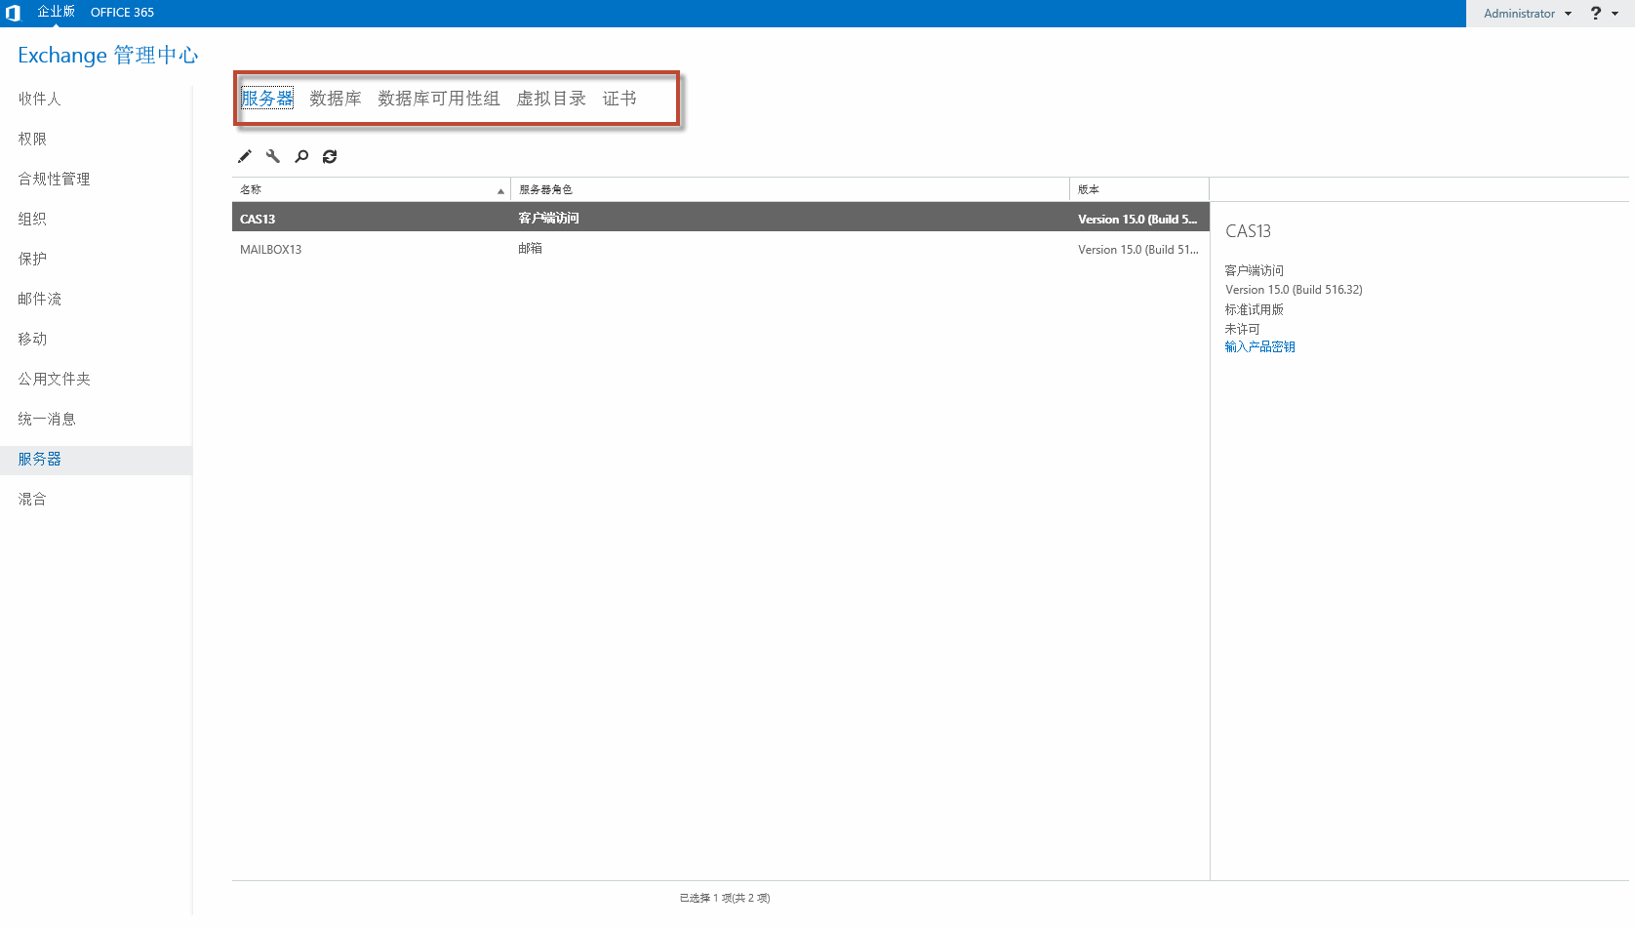Viewport: 1635px width, 928px height.
Task: Open the 虚拟目录 tab
Action: pyautogui.click(x=551, y=99)
